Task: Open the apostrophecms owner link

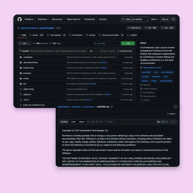Action: (29, 28)
